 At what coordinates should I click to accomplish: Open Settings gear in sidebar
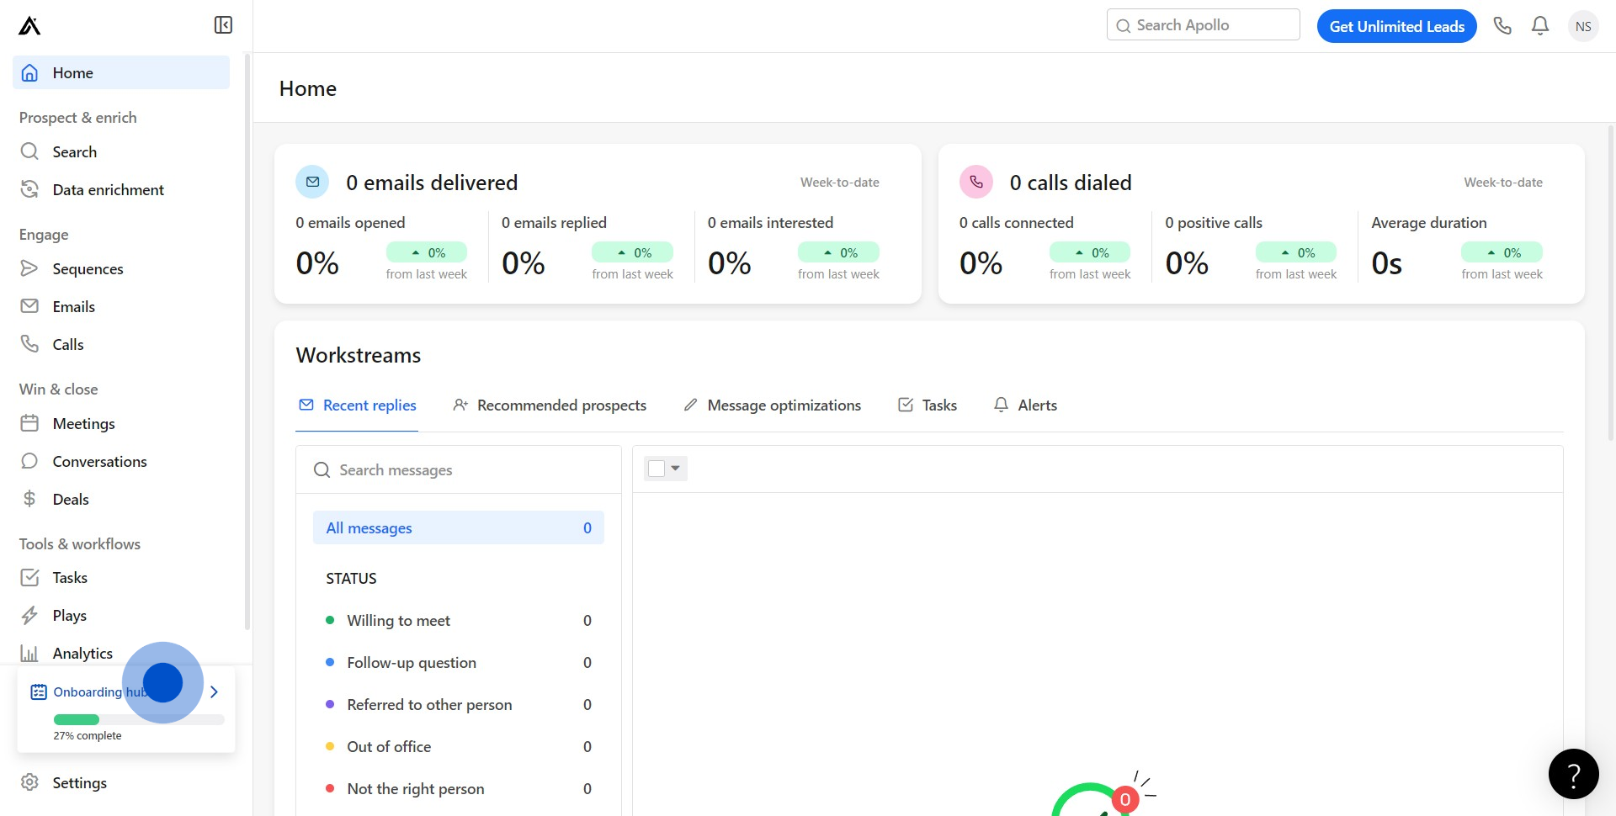point(79,783)
